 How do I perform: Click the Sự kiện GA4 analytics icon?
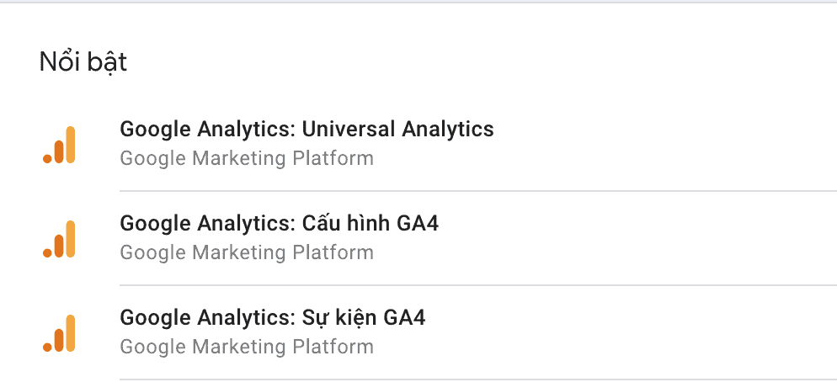click(59, 333)
